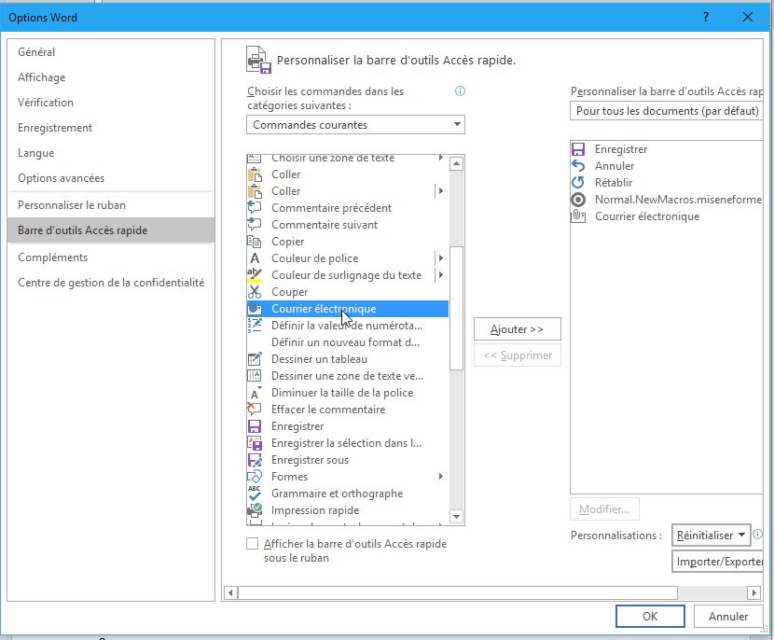Close the Options Word dialog

(748, 18)
